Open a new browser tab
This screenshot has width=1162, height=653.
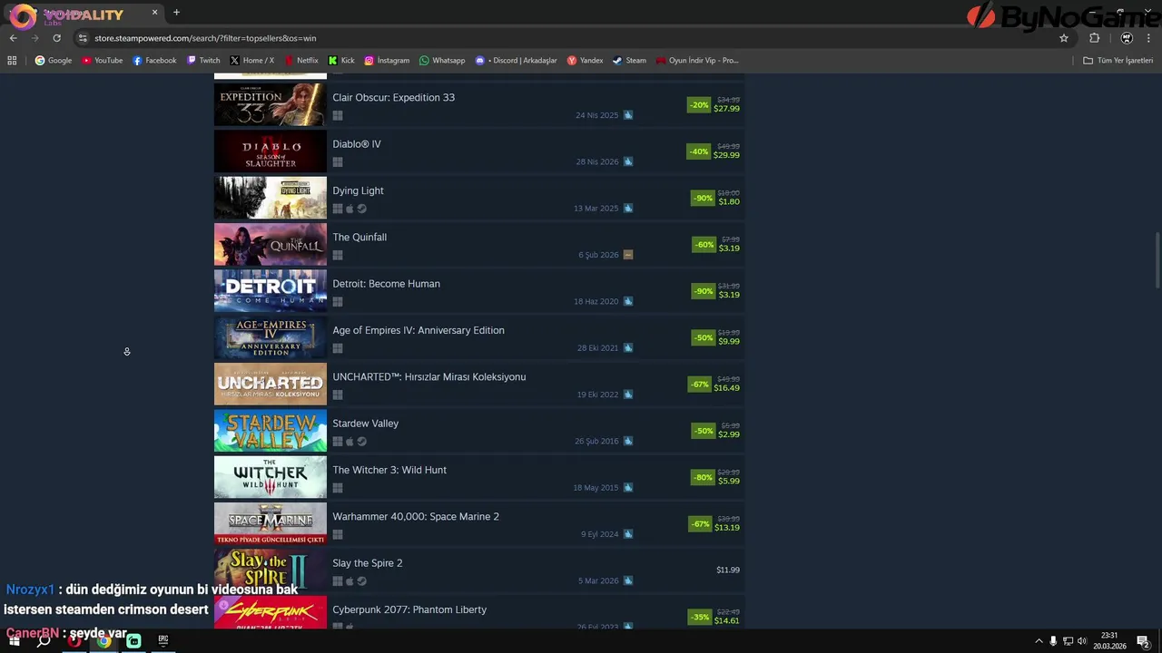[x=176, y=13]
